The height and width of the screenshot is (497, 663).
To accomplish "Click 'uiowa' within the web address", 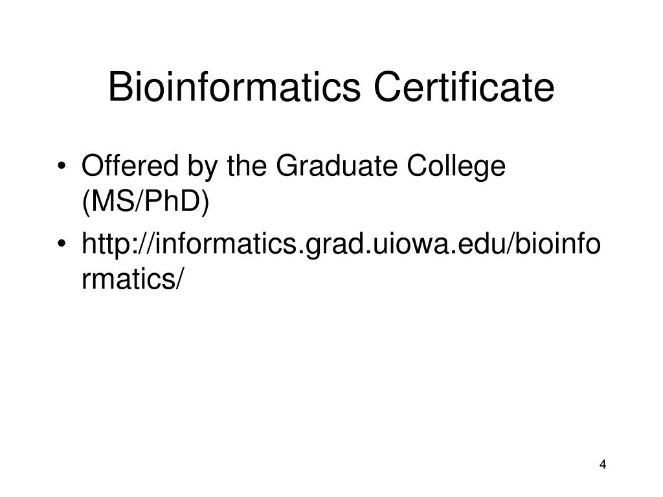I will (410, 244).
